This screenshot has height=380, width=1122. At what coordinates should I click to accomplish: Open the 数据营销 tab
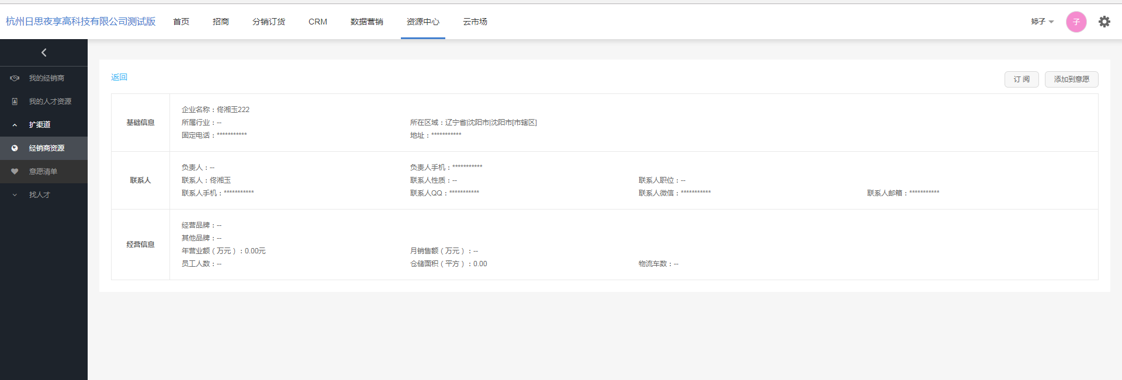pyautogui.click(x=367, y=22)
